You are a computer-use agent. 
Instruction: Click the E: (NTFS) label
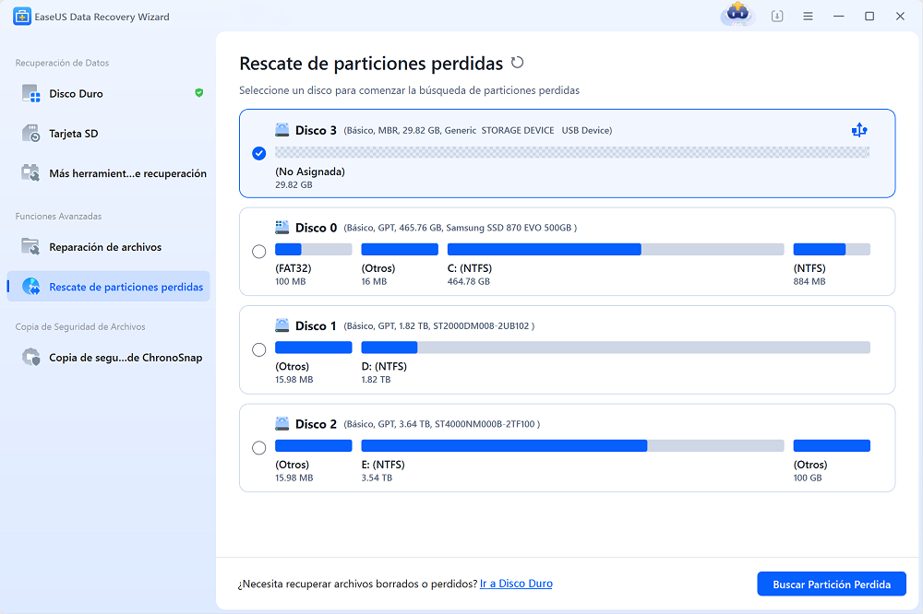pyautogui.click(x=383, y=465)
